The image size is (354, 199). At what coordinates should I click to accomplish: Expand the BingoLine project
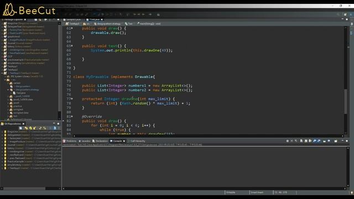[2, 23]
